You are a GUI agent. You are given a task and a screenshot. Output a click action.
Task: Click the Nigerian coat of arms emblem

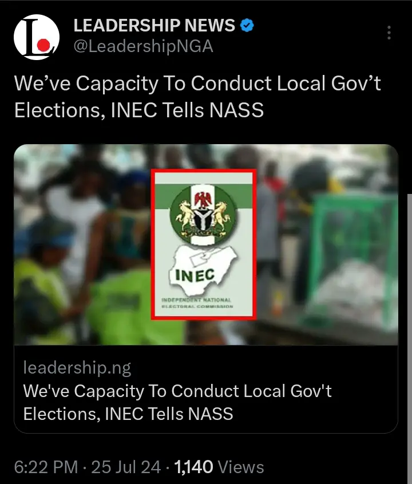[x=204, y=215]
